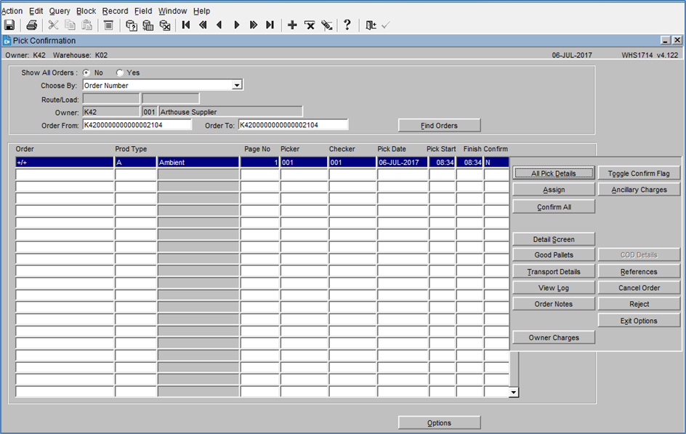Click the View Log button

(x=554, y=288)
